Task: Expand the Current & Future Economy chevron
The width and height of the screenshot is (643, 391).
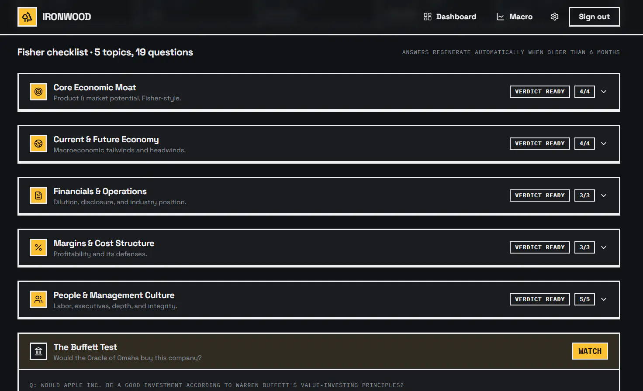Action: (604, 144)
